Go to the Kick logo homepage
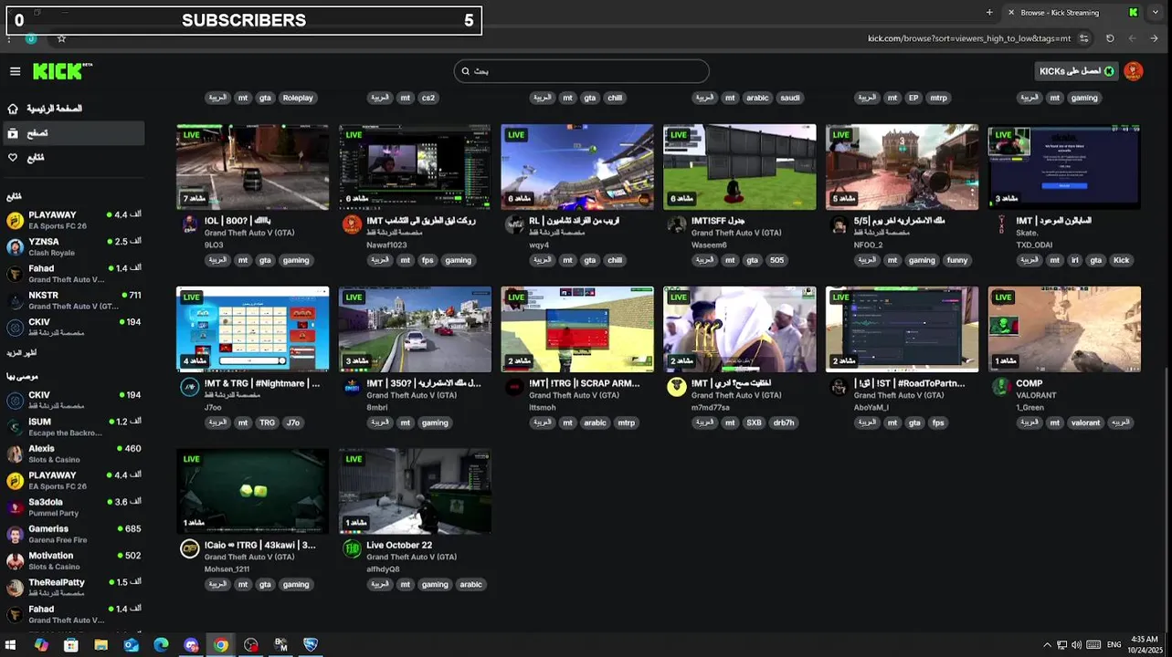Image resolution: width=1172 pixels, height=657 pixels. point(62,70)
